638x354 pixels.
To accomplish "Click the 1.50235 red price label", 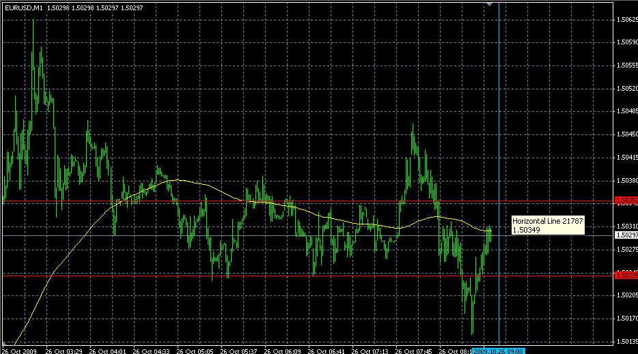I will pyautogui.click(x=626, y=275).
